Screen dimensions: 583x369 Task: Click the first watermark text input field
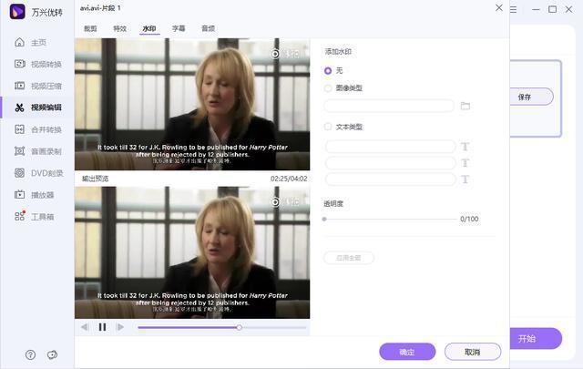tap(390, 147)
